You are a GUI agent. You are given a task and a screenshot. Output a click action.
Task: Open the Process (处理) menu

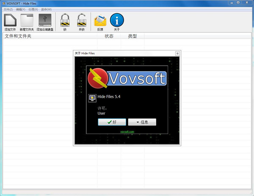33,9
